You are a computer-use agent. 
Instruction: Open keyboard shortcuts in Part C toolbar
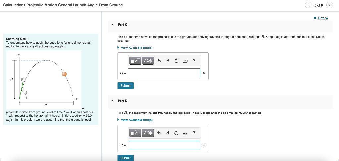click(x=185, y=61)
